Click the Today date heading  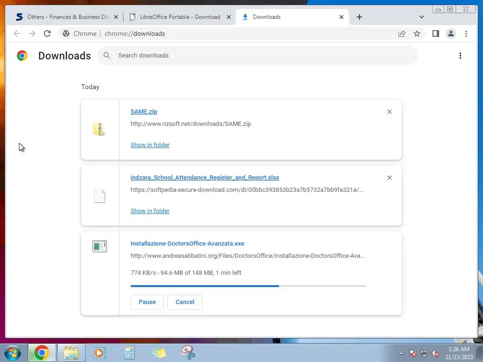(90, 87)
